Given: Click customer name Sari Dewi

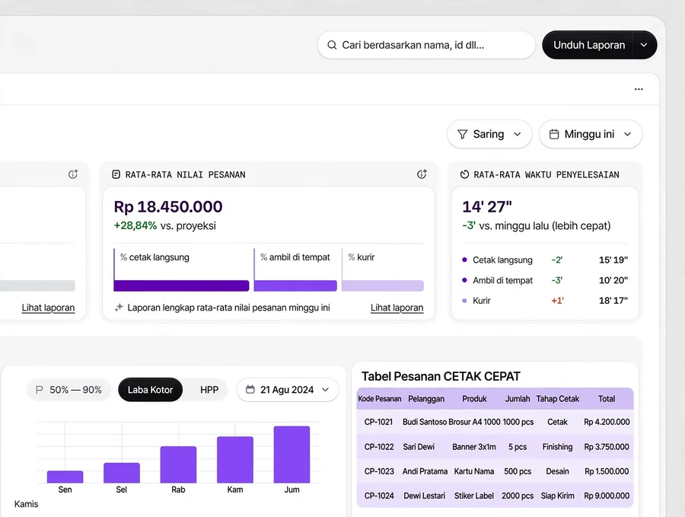Looking at the screenshot, I should (x=419, y=447).
